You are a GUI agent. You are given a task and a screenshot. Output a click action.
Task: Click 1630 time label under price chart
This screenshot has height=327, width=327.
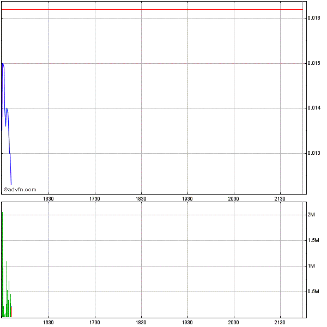point(49,199)
